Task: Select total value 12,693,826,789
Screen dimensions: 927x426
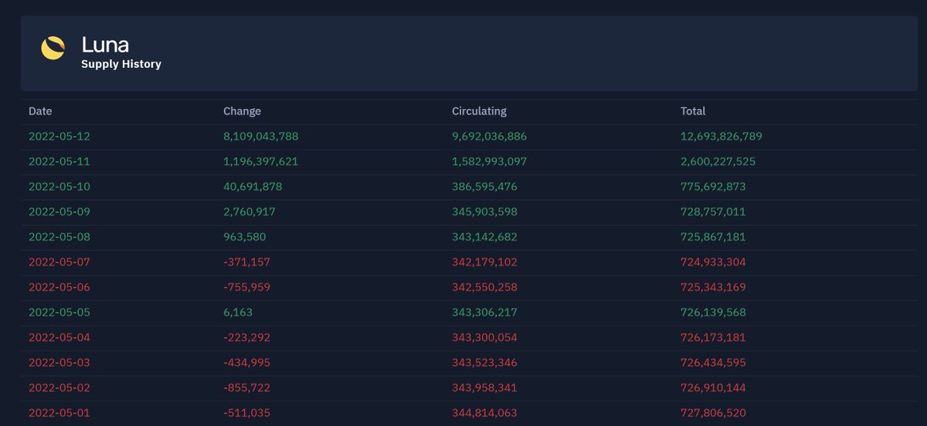Action: click(x=722, y=137)
